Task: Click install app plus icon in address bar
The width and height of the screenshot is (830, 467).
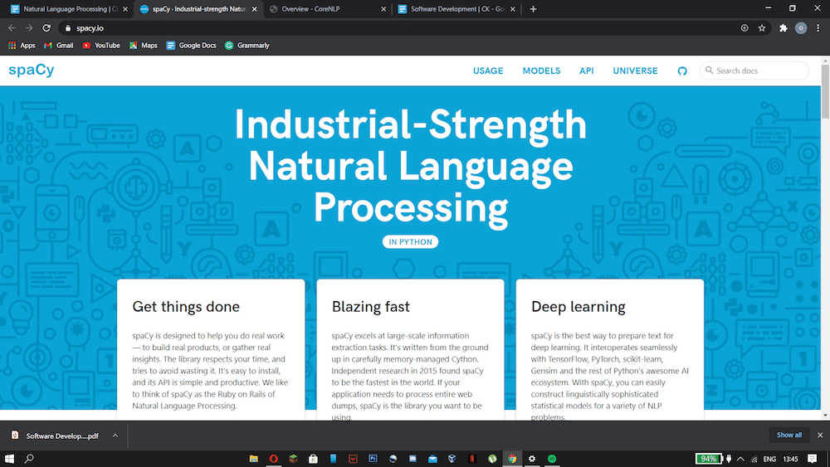Action: 745,28
